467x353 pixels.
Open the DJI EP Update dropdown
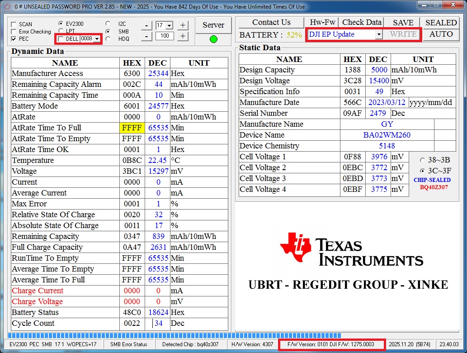(379, 34)
